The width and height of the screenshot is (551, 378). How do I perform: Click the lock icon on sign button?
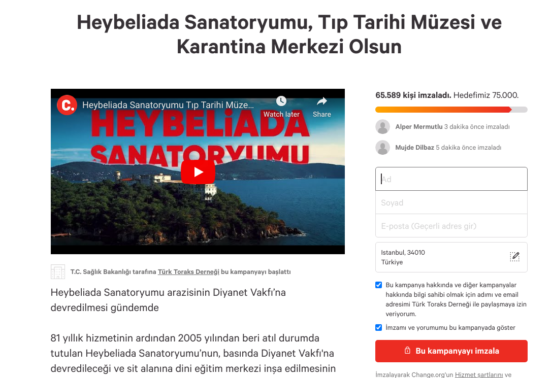coord(407,350)
